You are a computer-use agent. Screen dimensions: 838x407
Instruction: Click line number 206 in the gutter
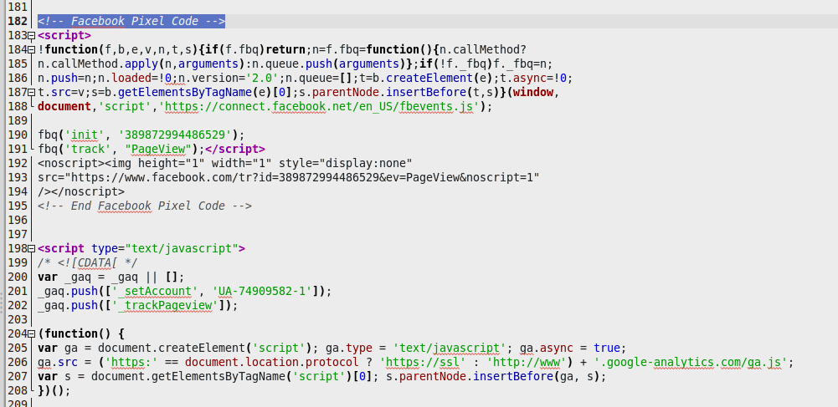point(18,362)
